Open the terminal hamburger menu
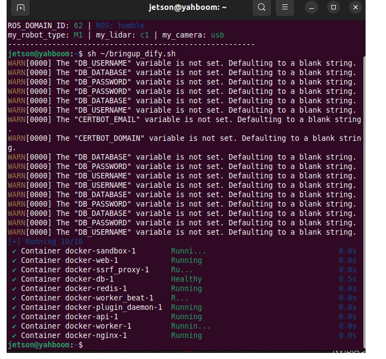 (x=285, y=7)
